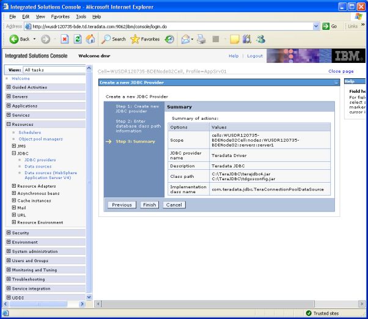Expand the Security navigation section
Screen dimensions: 368x319
click(x=9, y=233)
